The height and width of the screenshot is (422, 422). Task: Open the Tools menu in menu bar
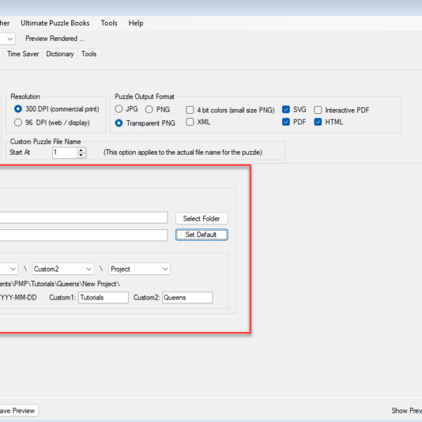pyautogui.click(x=109, y=23)
